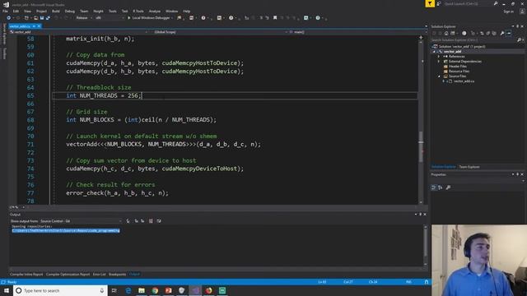Click the notifications flag icon in the title bar
The height and width of the screenshot is (296, 527).
[x=430, y=3]
